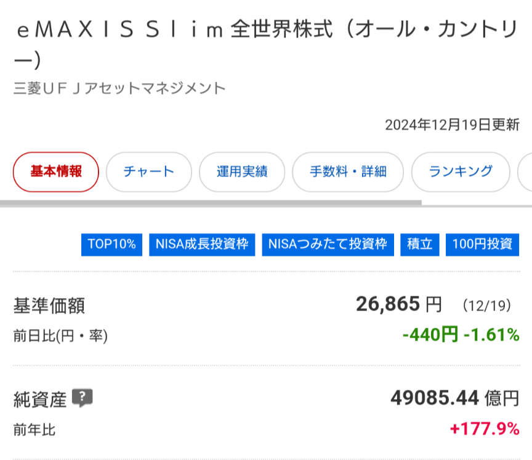
Task: Open the 運用実績 tab
Action: pos(242,172)
